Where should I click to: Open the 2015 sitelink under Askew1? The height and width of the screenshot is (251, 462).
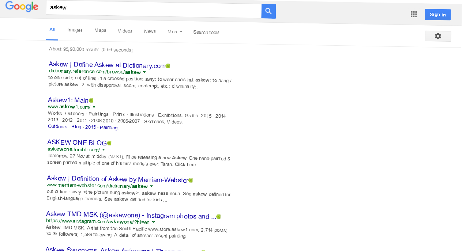pyautogui.click(x=90, y=127)
